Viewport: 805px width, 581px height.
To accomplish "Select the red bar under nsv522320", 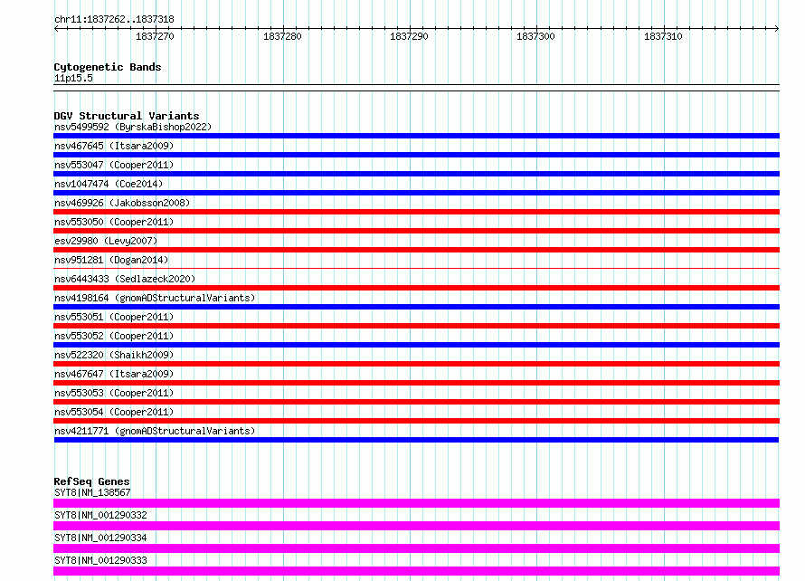I will (x=416, y=364).
